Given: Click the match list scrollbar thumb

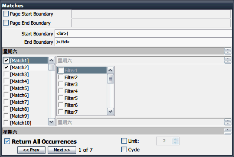Looking at the screenshot, I should (x=52, y=67).
